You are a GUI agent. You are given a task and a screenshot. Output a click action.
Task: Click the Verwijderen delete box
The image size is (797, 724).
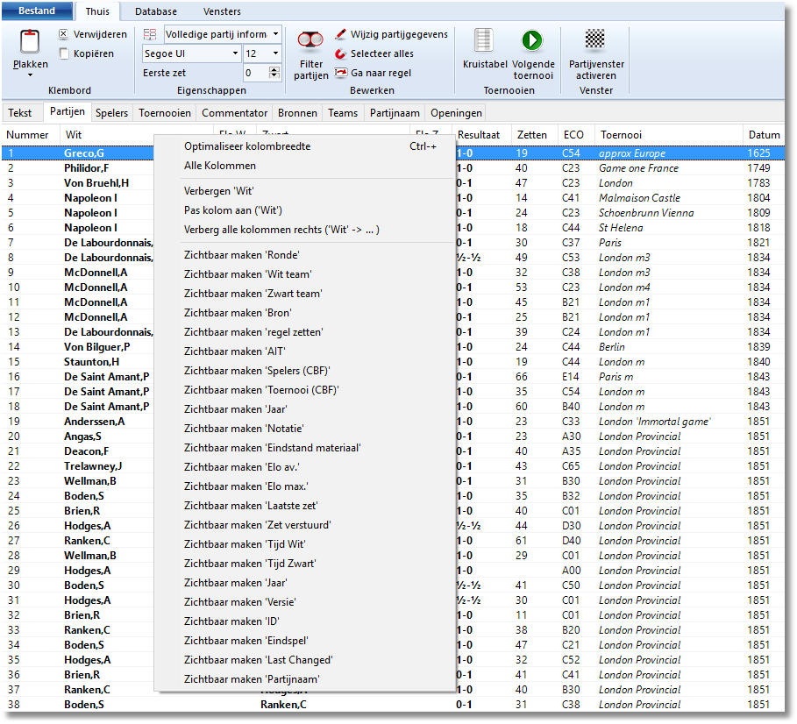(64, 34)
